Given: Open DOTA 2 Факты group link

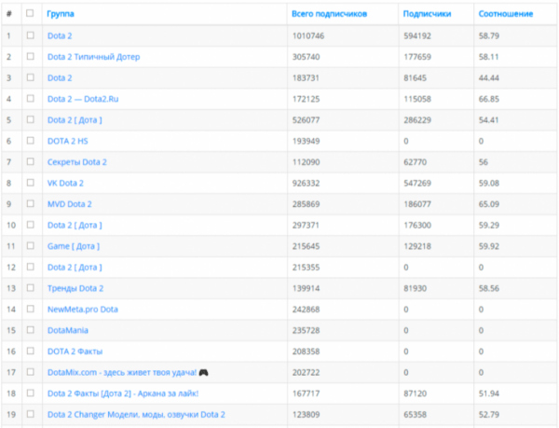Looking at the screenshot, I should (x=75, y=352).
